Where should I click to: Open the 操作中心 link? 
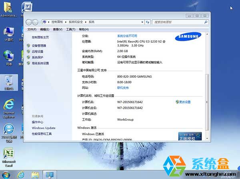point(38,122)
